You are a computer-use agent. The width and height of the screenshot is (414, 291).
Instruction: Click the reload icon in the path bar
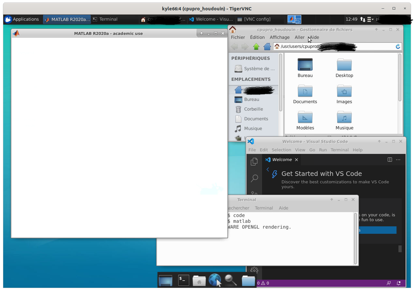pyautogui.click(x=398, y=47)
